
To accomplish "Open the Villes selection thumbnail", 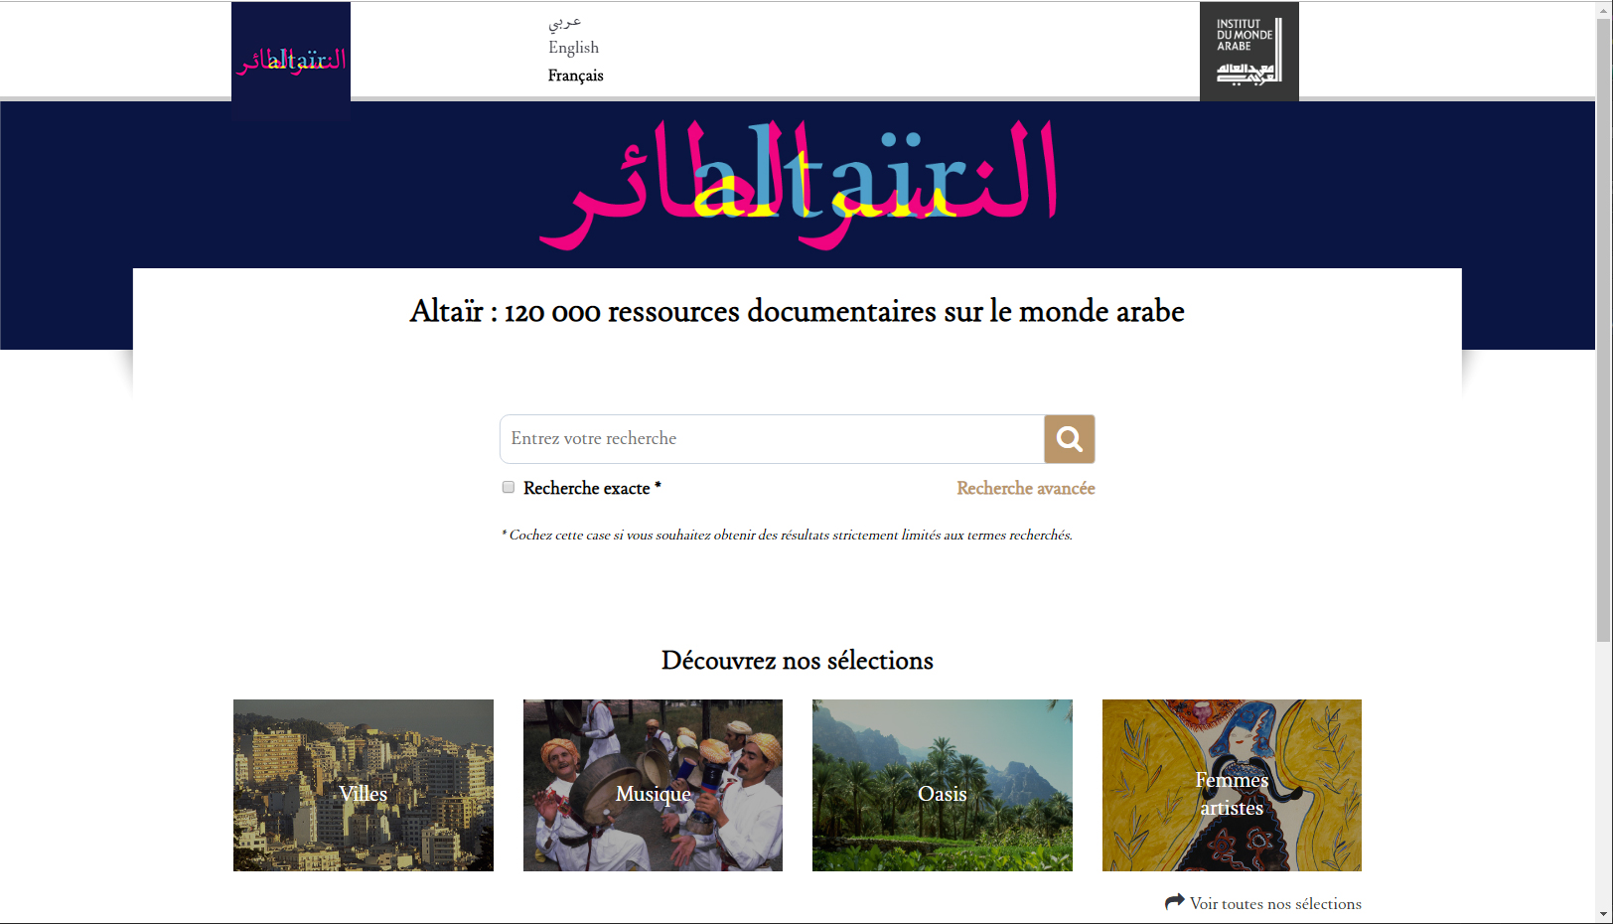I will (364, 785).
